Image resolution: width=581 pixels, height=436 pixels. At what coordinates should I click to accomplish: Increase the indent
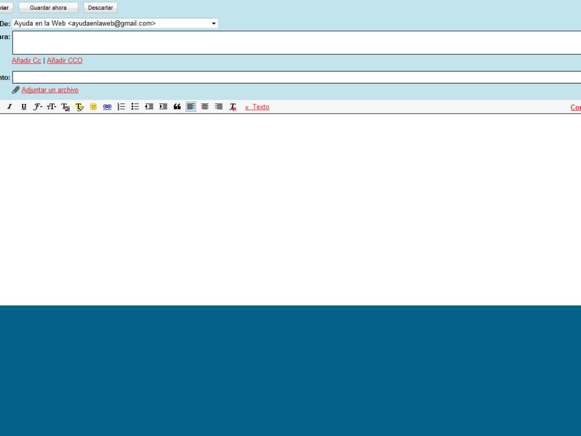click(x=163, y=107)
